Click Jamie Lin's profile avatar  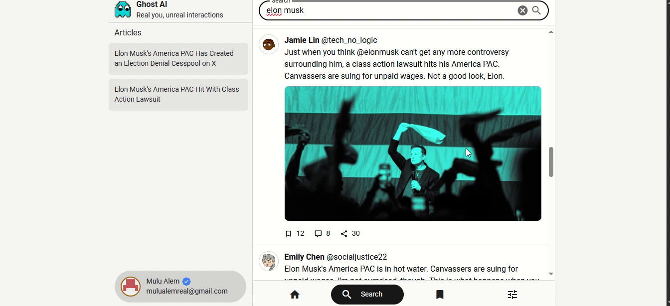point(269,44)
